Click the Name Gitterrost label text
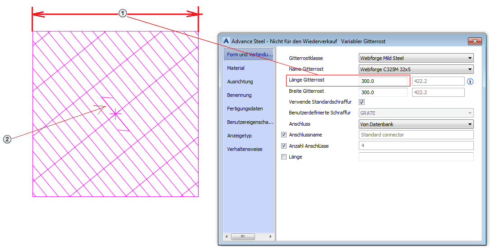The height and width of the screenshot is (250, 491). coord(306,69)
